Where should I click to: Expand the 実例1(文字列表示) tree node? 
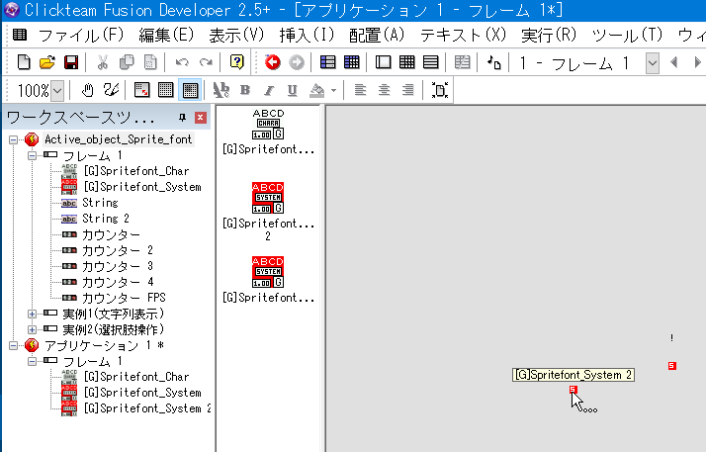tap(33, 314)
